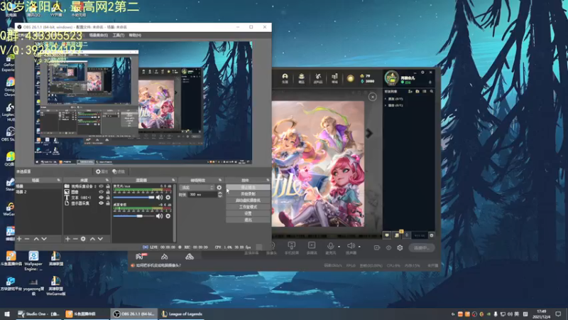Open the Mic/Aux audio settings gear
Screen dimensions: 568x320
168,198
